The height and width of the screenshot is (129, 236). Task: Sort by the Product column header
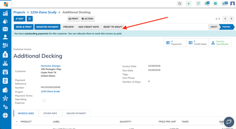click(x=26, y=122)
